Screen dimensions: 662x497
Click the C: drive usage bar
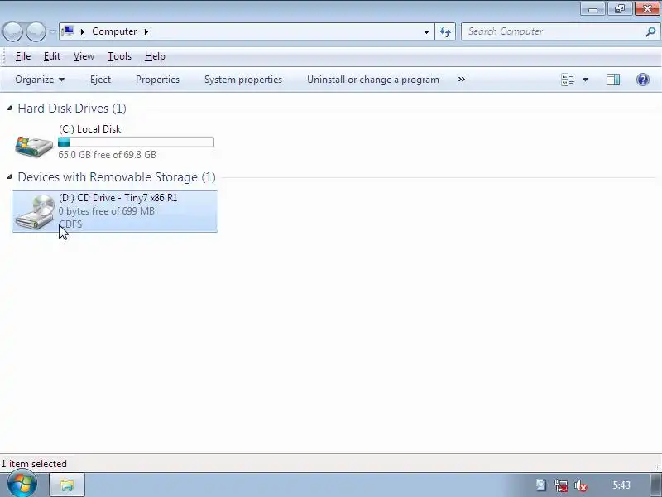136,142
